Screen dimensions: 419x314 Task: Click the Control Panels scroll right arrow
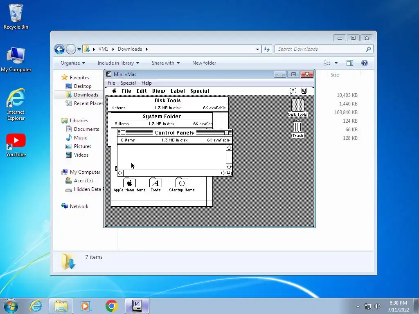tap(223, 173)
